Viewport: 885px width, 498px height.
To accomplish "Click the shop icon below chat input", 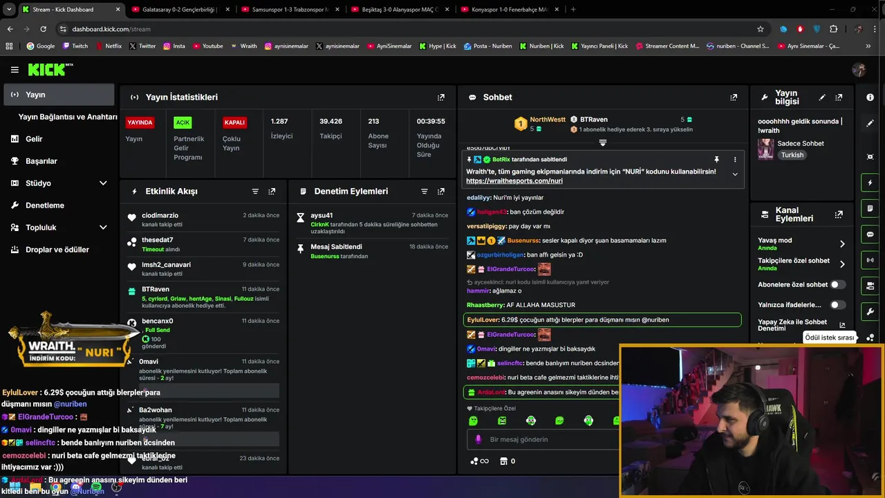I will pyautogui.click(x=503, y=461).
